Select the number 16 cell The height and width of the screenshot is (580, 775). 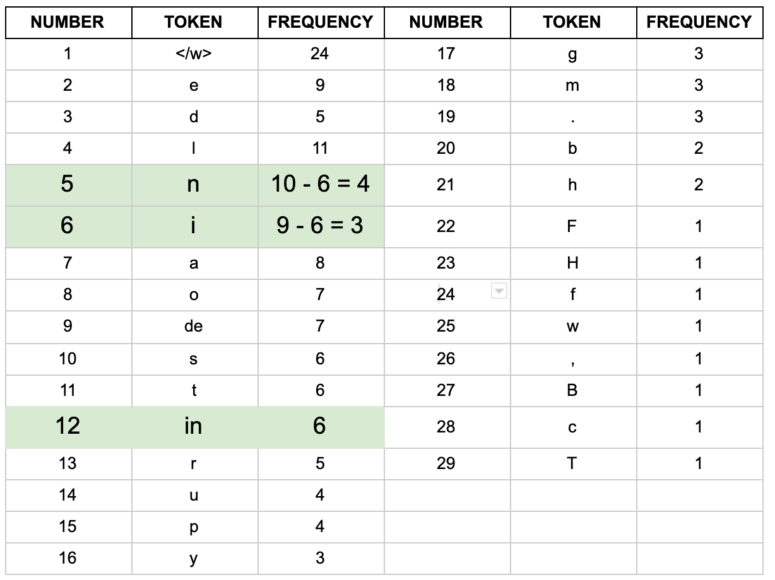tap(68, 558)
